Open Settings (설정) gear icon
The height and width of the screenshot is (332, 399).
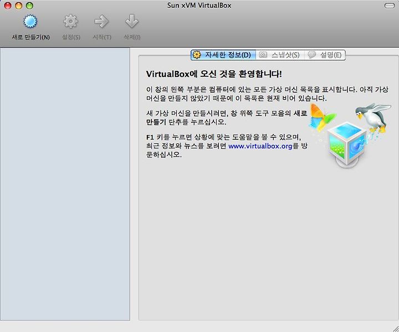click(x=71, y=22)
